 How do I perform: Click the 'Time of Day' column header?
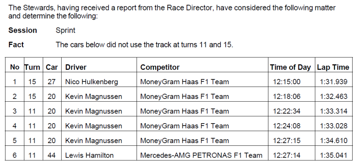pyautogui.click(x=290, y=67)
